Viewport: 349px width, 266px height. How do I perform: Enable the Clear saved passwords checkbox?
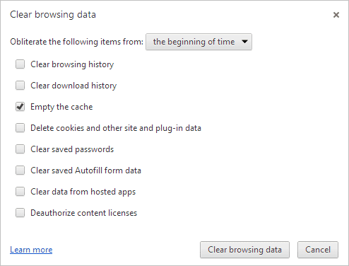point(20,149)
